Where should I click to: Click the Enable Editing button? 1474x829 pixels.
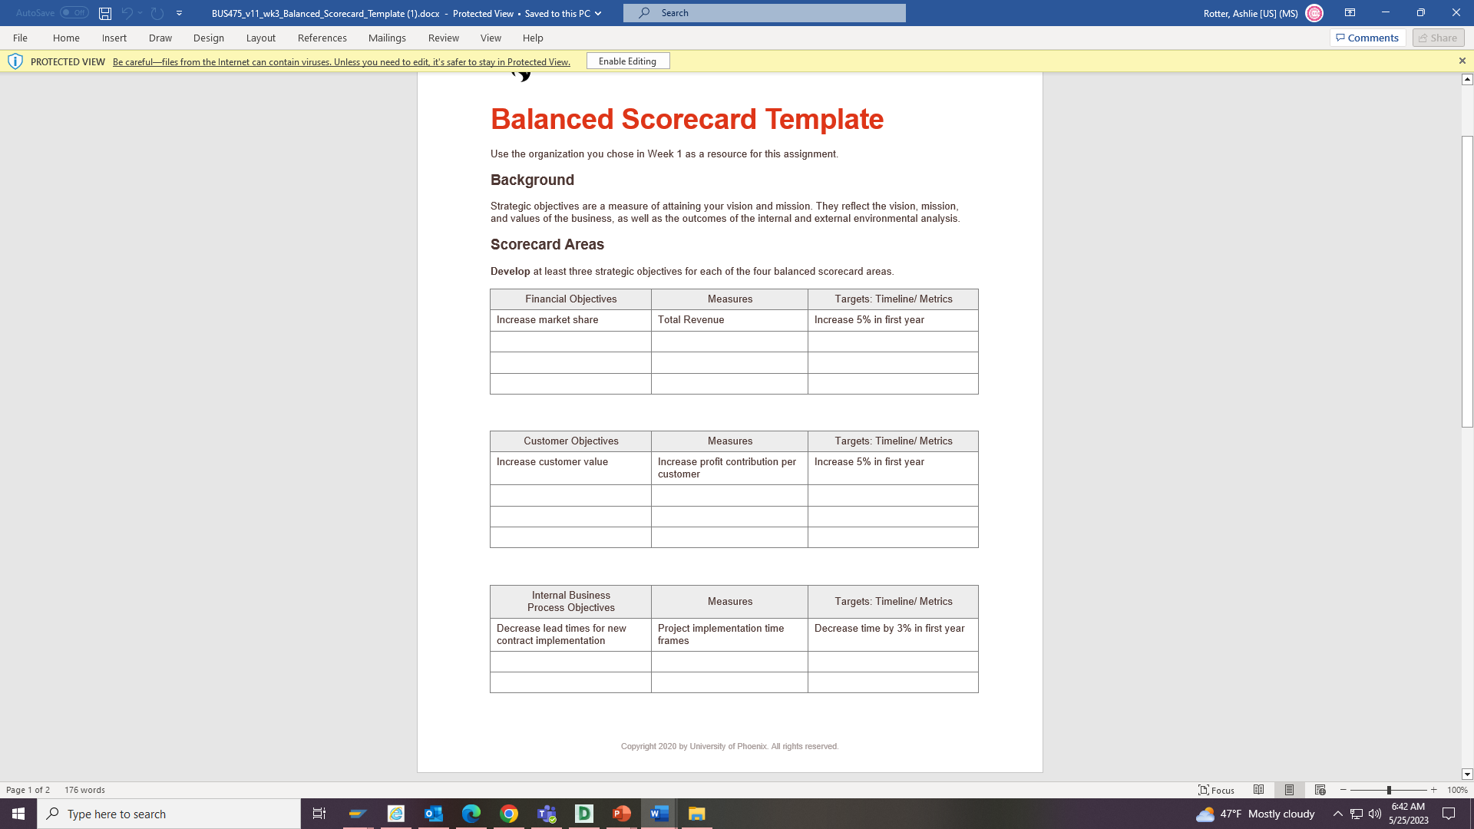(x=627, y=61)
